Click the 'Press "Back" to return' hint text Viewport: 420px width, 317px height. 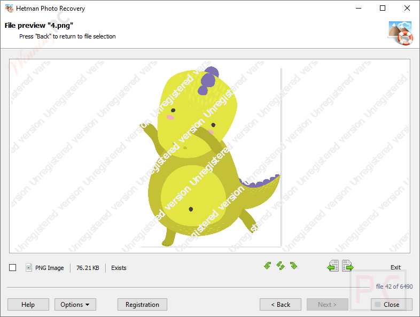[x=67, y=36]
